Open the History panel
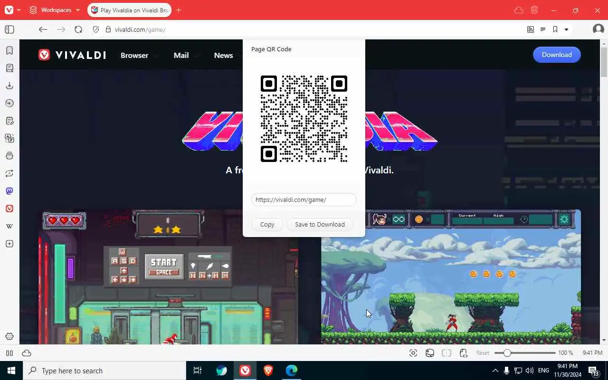The width and height of the screenshot is (608, 380). click(9, 103)
